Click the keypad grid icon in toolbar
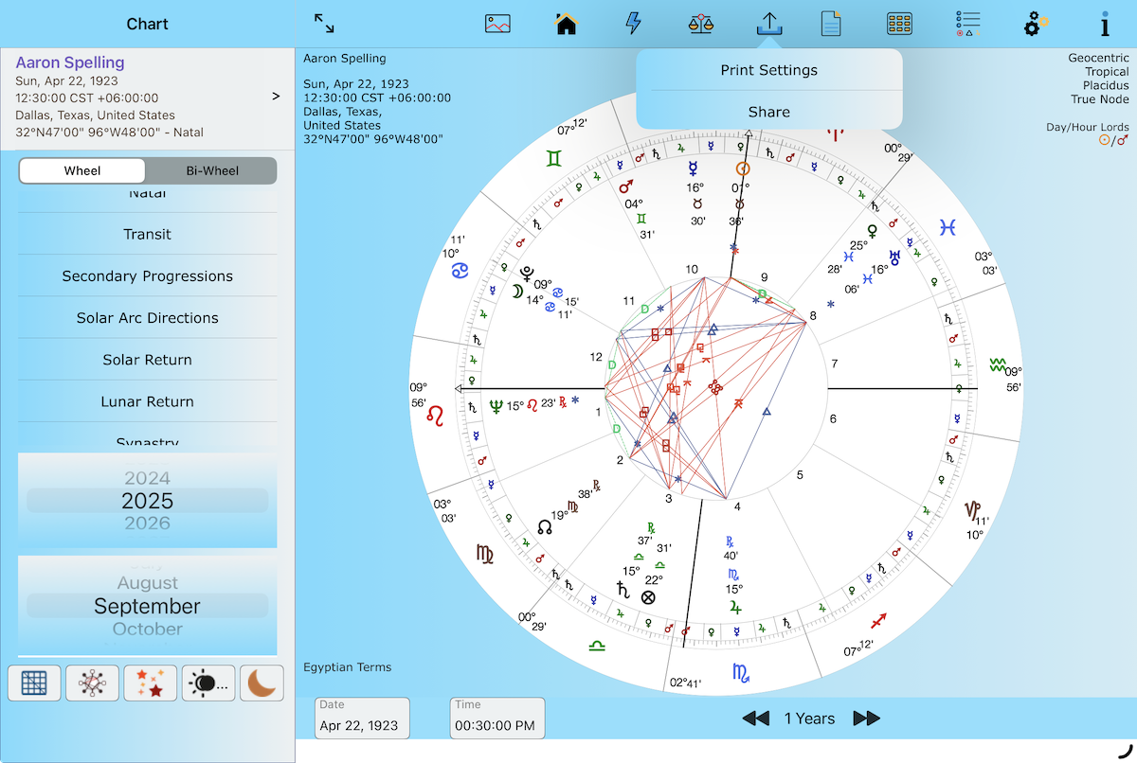Screen dimensions: 1137x763 click(899, 24)
